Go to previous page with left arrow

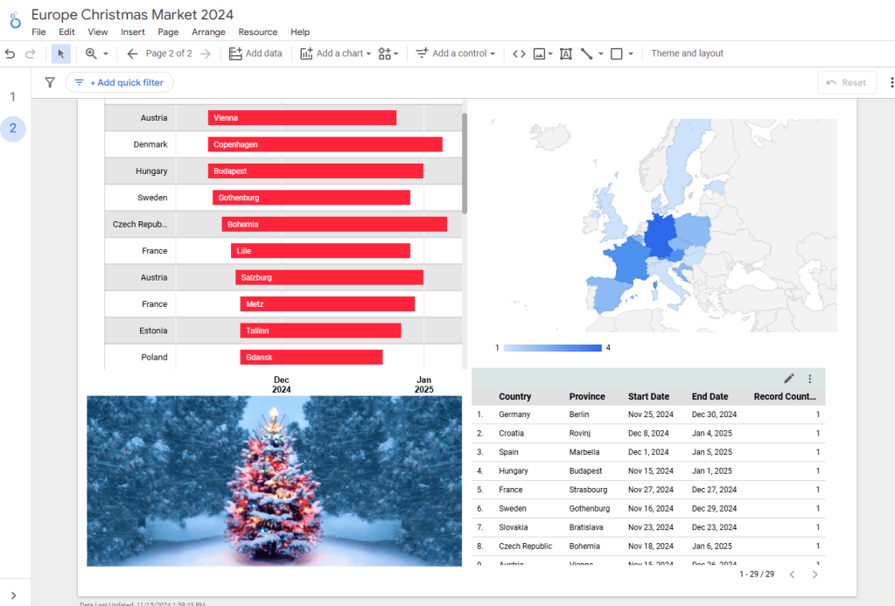[132, 53]
